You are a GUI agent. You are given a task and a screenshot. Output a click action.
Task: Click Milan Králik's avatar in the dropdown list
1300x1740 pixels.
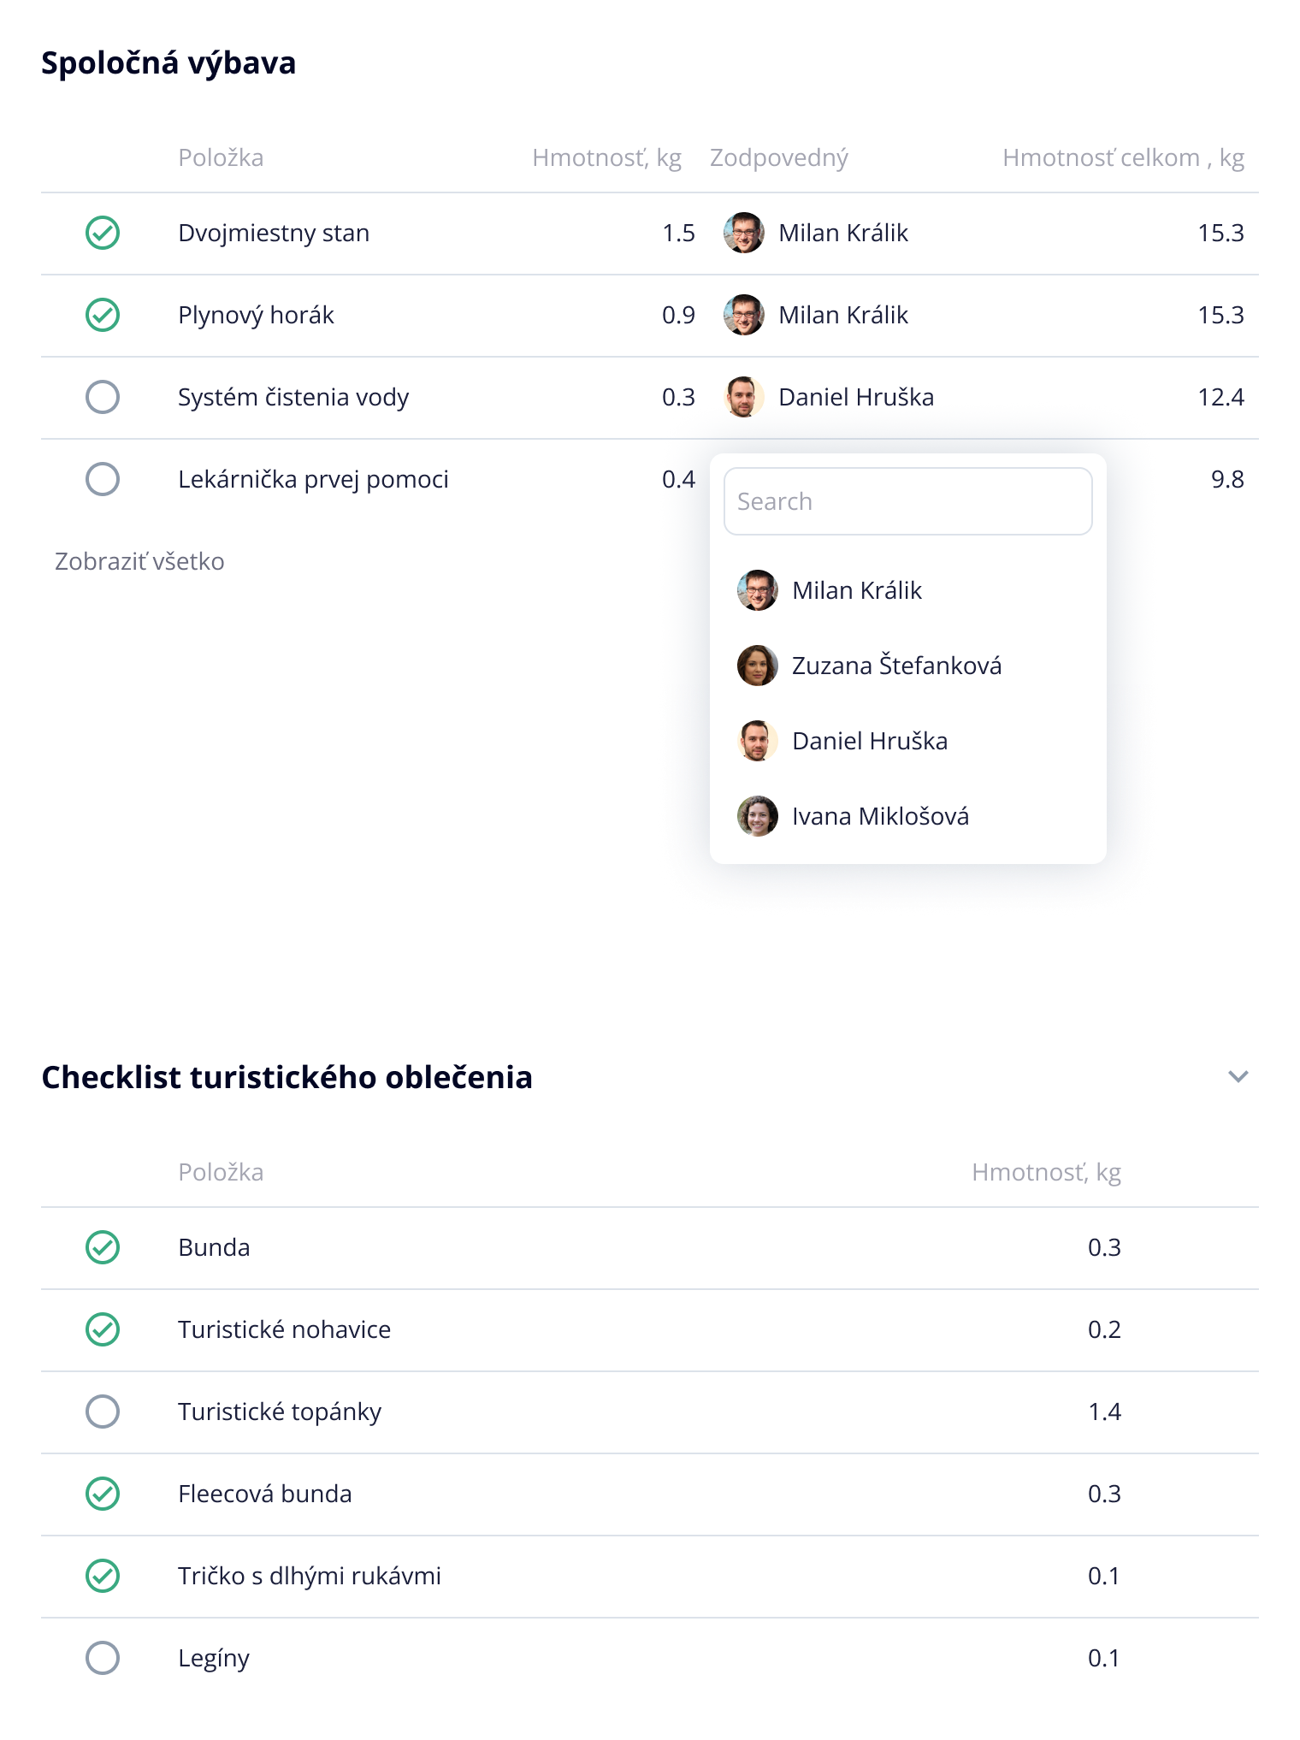[x=757, y=590]
